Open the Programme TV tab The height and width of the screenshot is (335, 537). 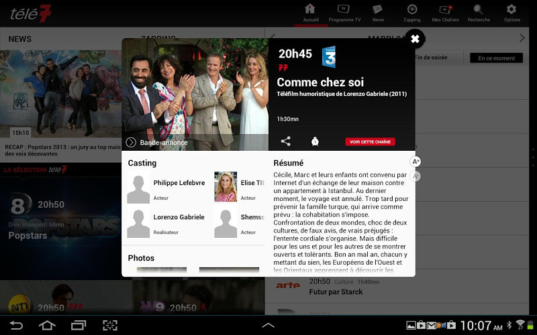pyautogui.click(x=344, y=13)
